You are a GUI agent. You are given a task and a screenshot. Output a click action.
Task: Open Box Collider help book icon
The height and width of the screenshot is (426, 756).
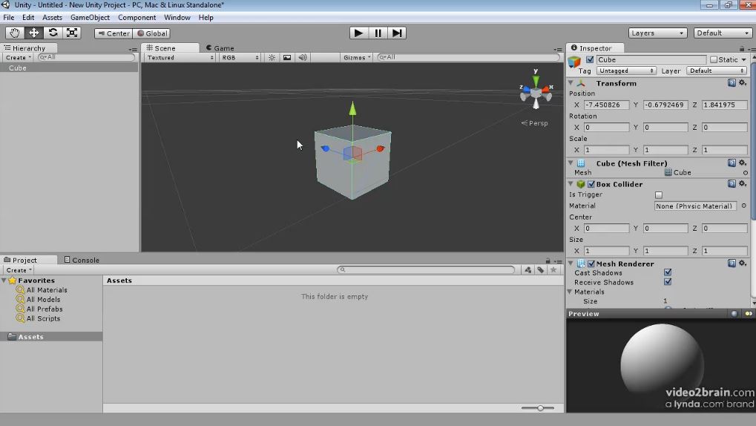pyautogui.click(x=732, y=184)
